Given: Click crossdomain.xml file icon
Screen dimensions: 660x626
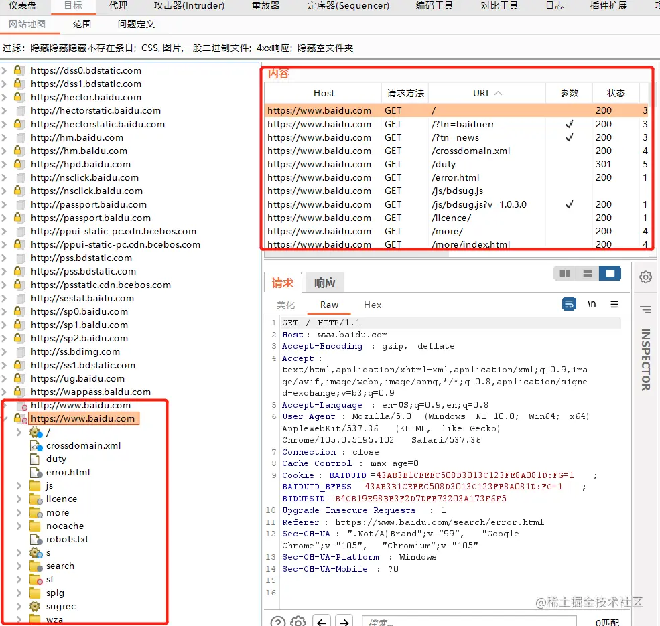Looking at the screenshot, I should (x=36, y=445).
